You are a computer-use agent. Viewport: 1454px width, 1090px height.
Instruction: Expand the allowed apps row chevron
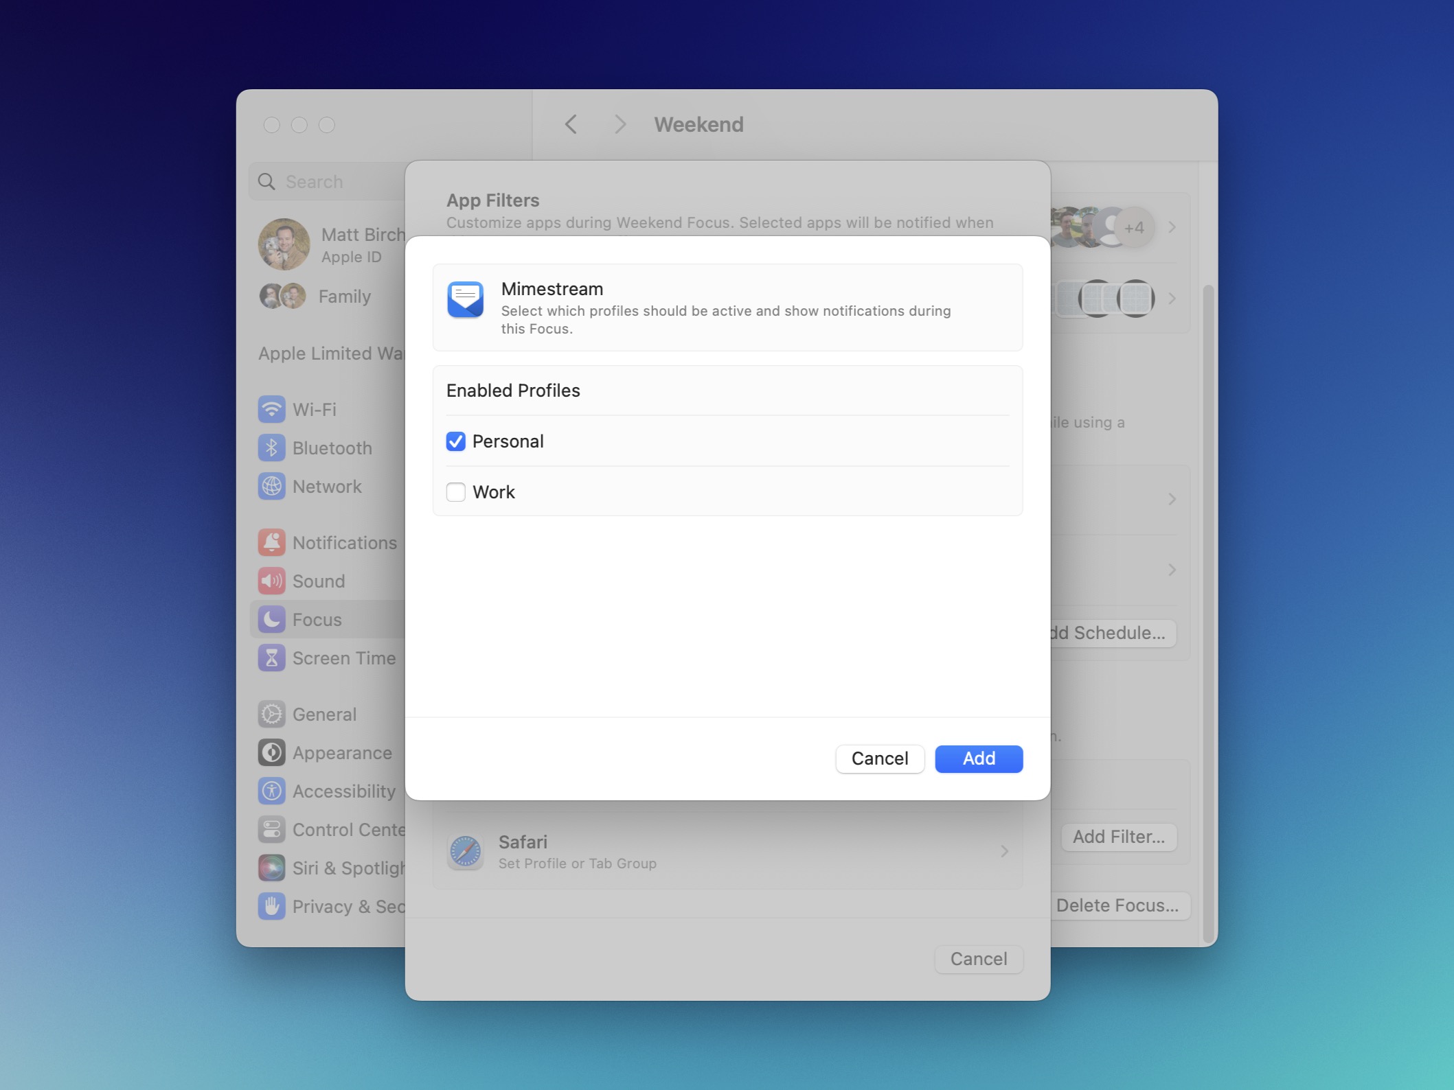[1172, 298]
